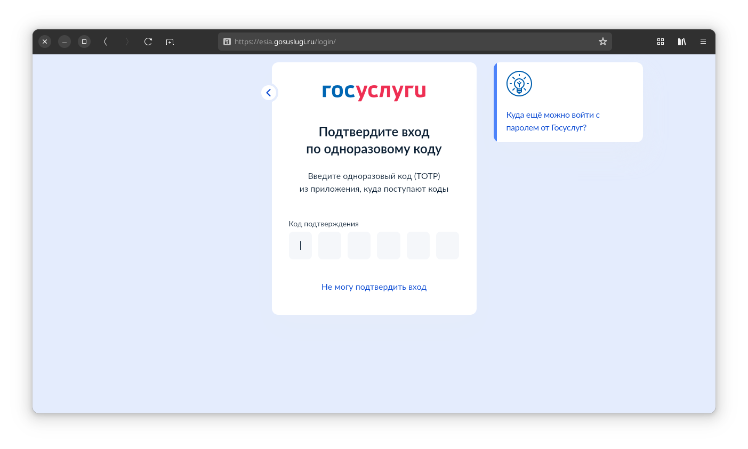Click the lightbulb hint icon
Image resolution: width=748 pixels, height=449 pixels.
click(519, 84)
